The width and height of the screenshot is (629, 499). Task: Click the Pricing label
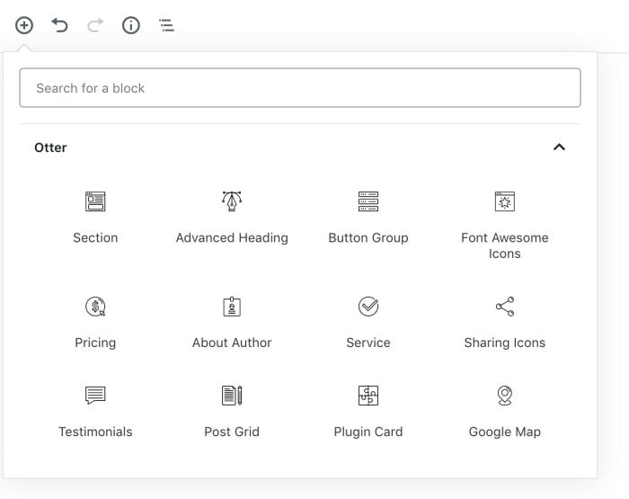click(95, 343)
